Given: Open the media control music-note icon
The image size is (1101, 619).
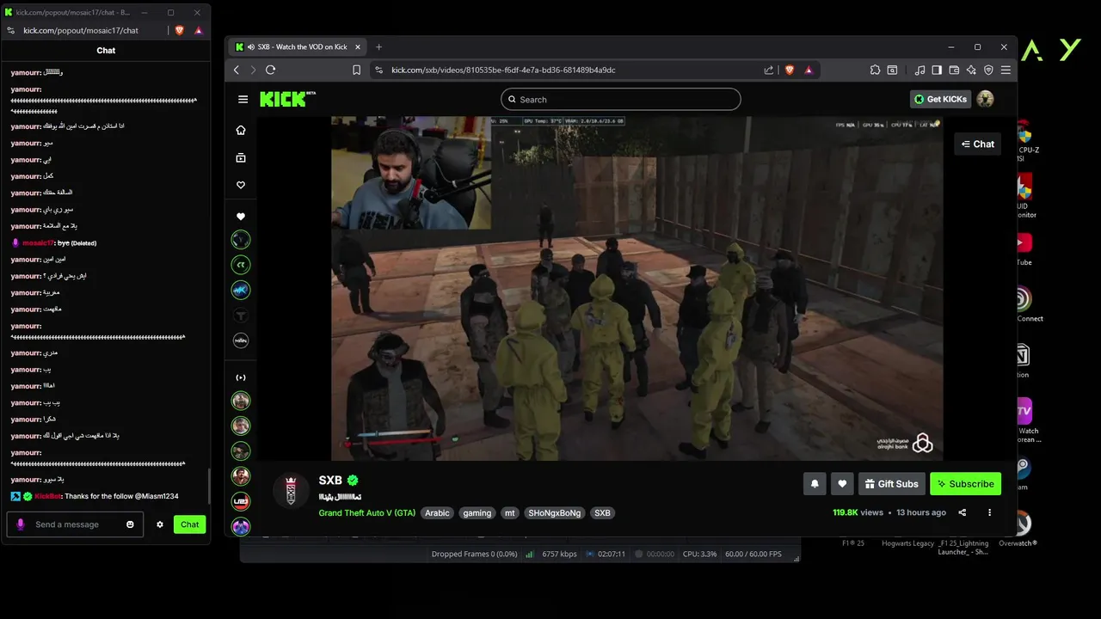Looking at the screenshot, I should coord(920,70).
